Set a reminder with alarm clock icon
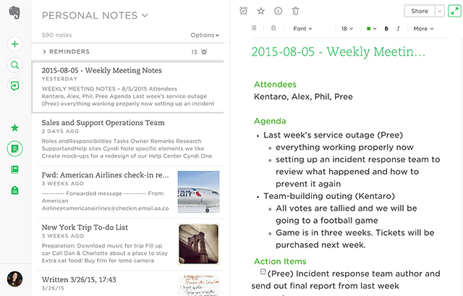The image size is (463, 296). [243, 11]
